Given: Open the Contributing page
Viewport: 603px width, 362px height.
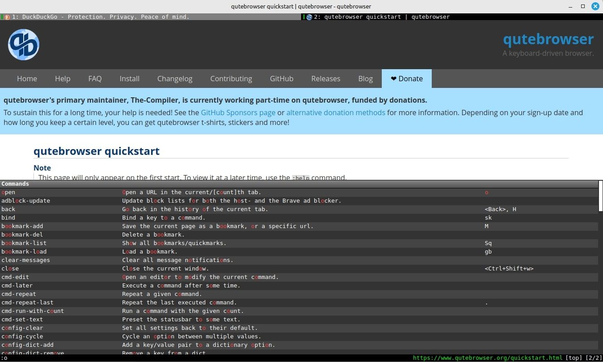Looking at the screenshot, I should pos(231,79).
